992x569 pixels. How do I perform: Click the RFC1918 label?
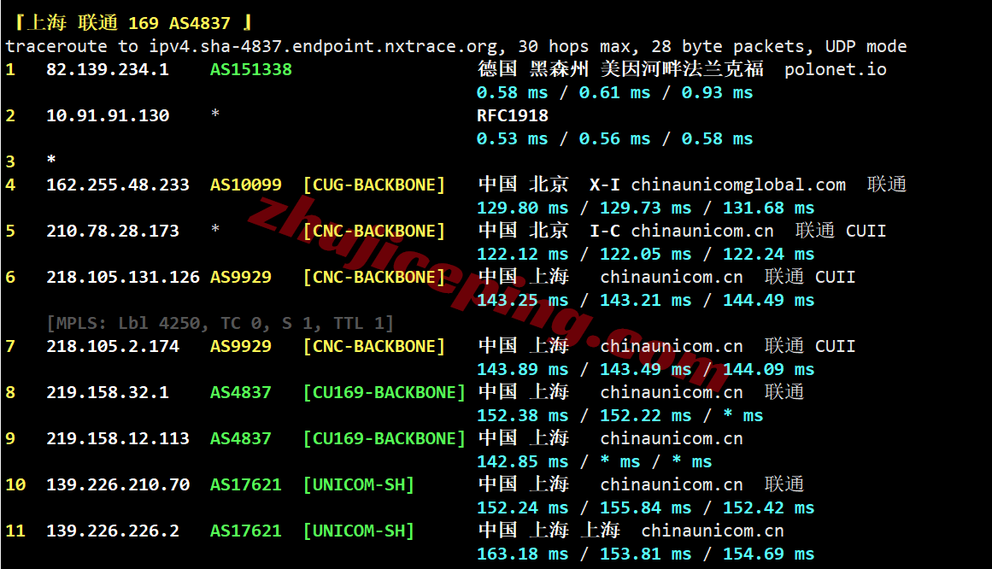point(513,115)
